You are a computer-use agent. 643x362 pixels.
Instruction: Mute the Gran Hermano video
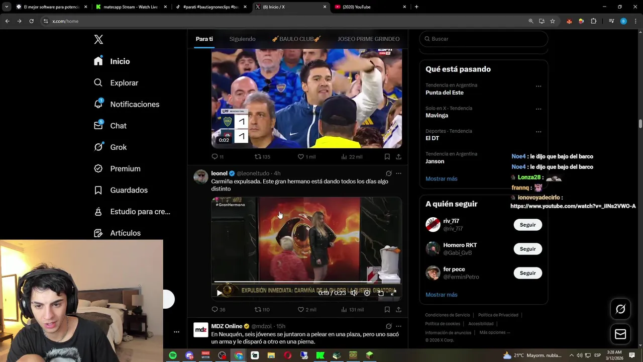click(354, 293)
